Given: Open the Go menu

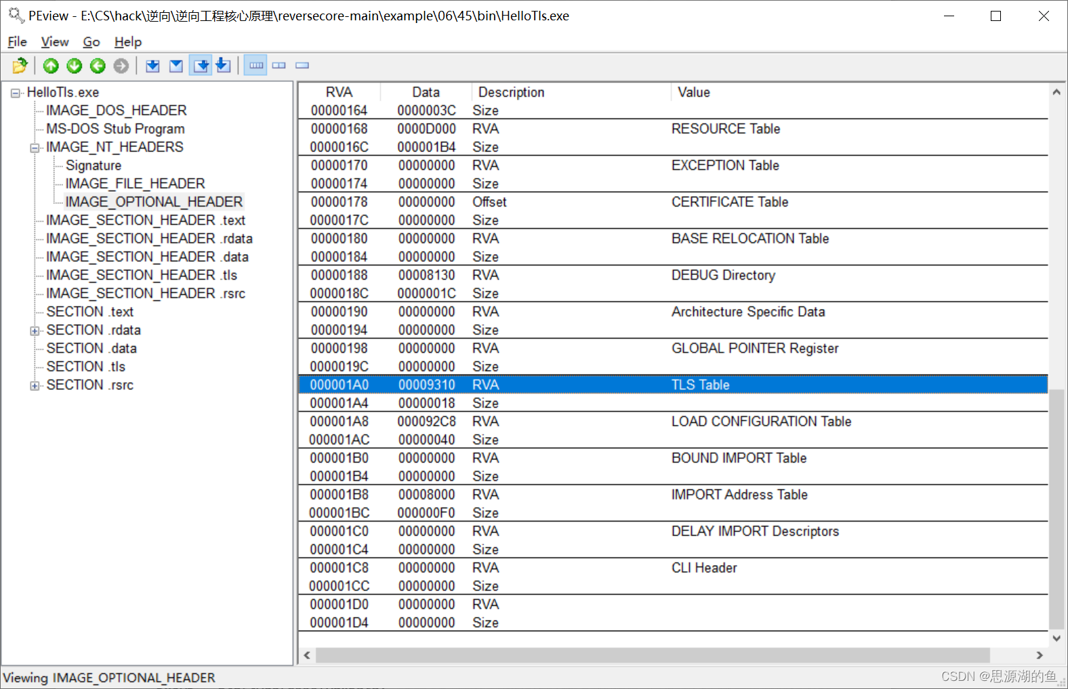Looking at the screenshot, I should pos(91,42).
